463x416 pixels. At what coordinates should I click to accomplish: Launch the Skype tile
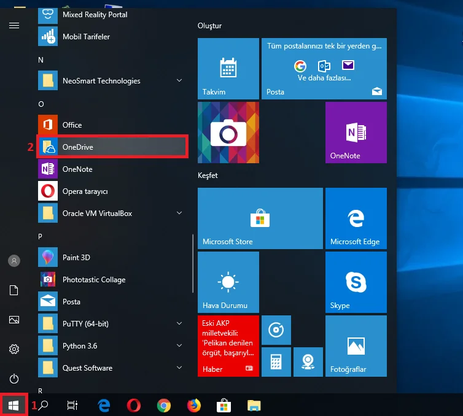coord(356,282)
